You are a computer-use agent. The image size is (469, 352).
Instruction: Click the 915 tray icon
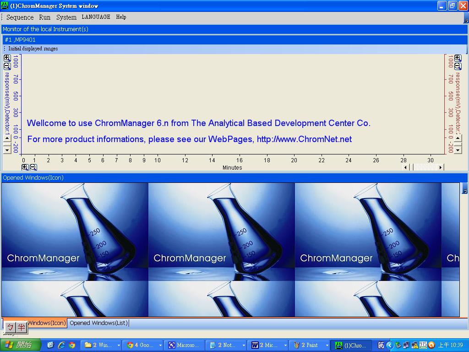[423, 345]
